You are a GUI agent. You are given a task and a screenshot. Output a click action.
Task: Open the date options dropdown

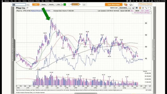tap(84, 4)
